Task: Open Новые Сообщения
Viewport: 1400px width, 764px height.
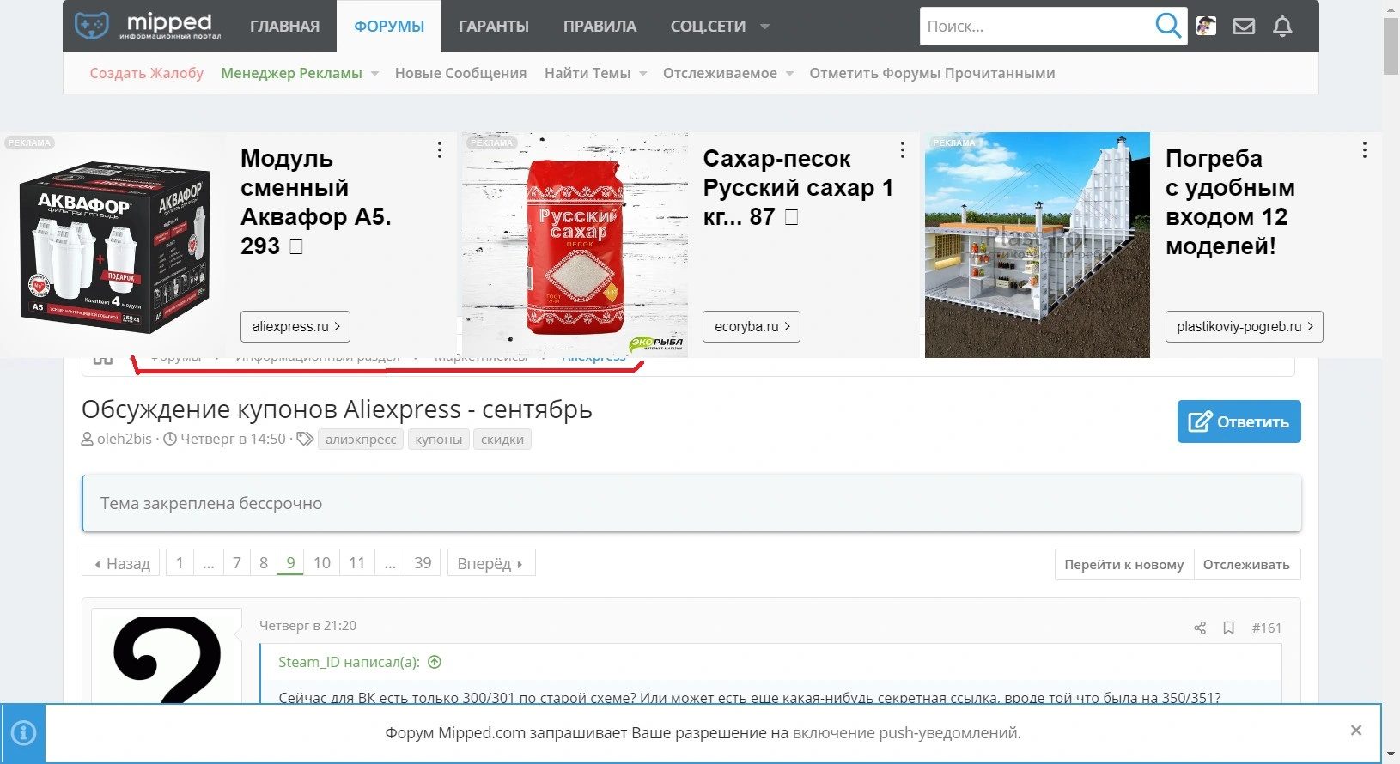Action: 461,73
